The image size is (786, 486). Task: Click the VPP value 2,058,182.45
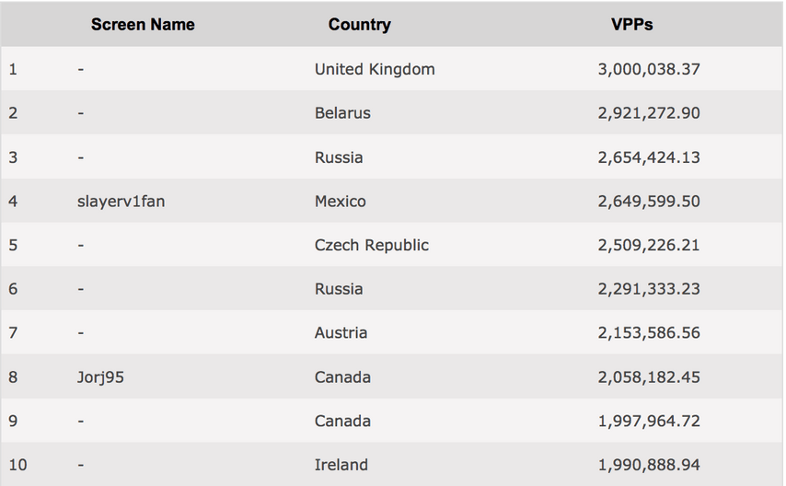coord(649,377)
